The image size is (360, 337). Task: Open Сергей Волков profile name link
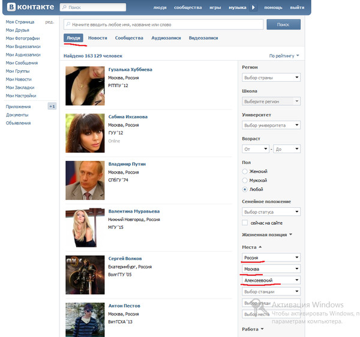(125, 258)
